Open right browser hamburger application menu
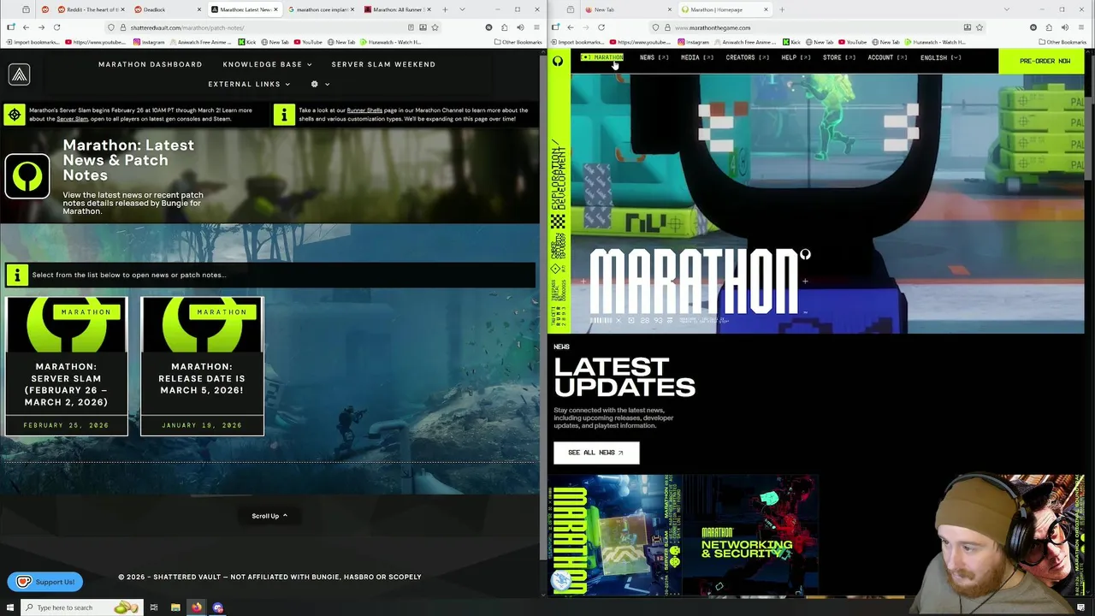The image size is (1095, 616). [1080, 27]
